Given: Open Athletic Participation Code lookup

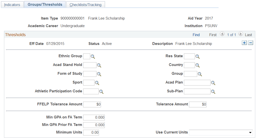Looking at the screenshot, I should coord(101,92).
